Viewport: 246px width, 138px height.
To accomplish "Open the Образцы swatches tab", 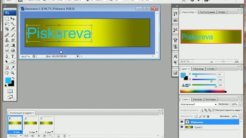I will 198,69.
